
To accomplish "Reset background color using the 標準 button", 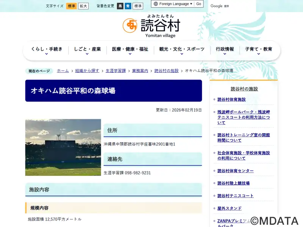I will coord(138,6).
